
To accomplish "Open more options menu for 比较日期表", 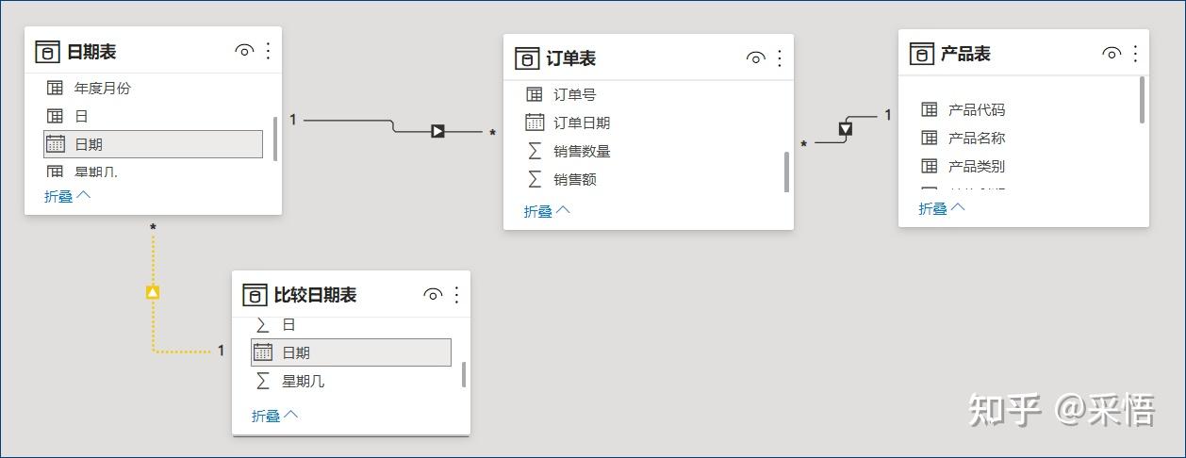I will click(x=456, y=295).
